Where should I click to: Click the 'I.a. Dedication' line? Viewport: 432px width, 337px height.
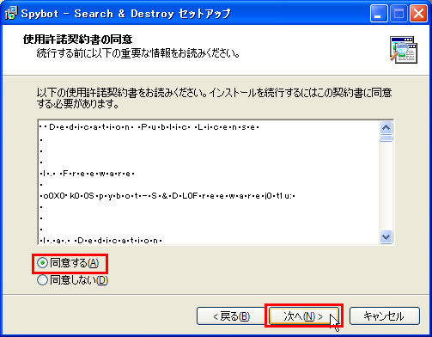click(101, 240)
